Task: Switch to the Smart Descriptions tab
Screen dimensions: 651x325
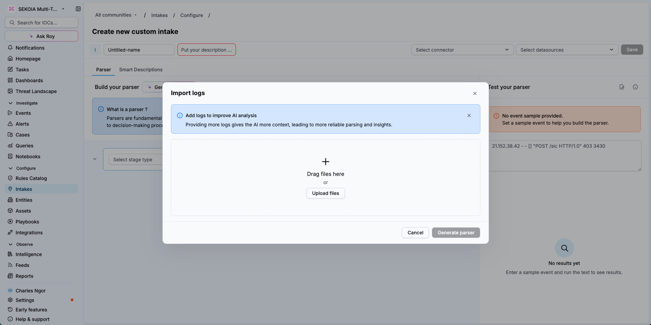Action: (x=141, y=70)
